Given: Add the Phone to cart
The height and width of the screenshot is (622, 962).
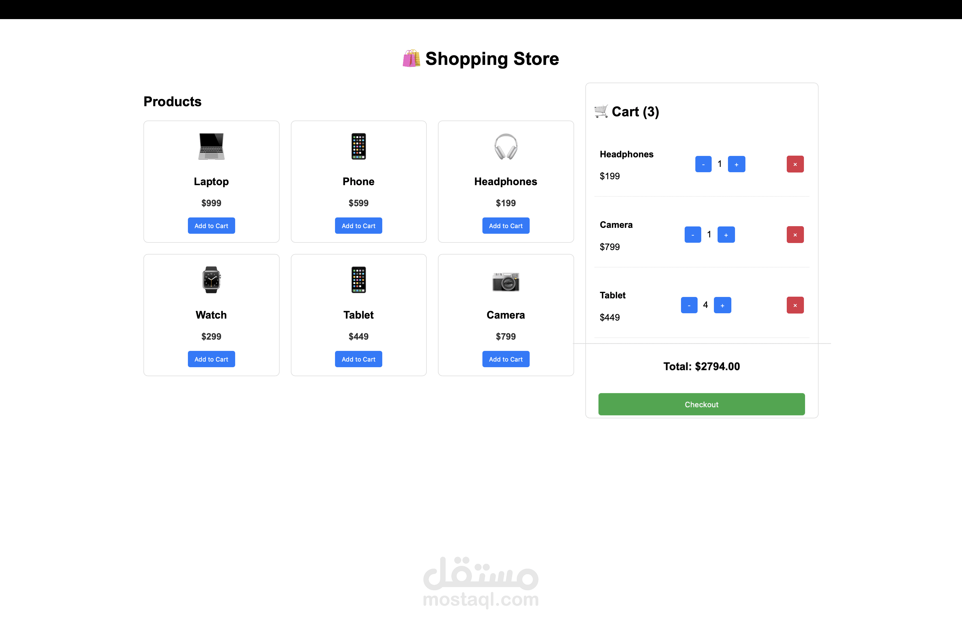Looking at the screenshot, I should pos(358,226).
